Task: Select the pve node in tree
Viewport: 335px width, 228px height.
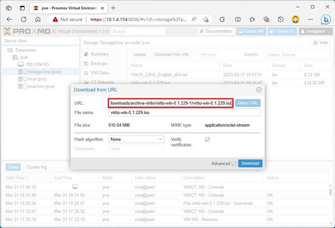Action: [24, 57]
